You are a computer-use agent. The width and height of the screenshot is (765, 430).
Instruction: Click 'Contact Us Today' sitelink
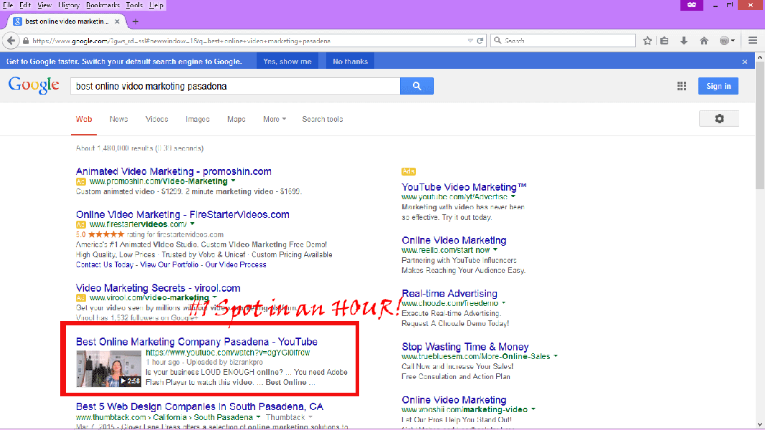pos(105,264)
